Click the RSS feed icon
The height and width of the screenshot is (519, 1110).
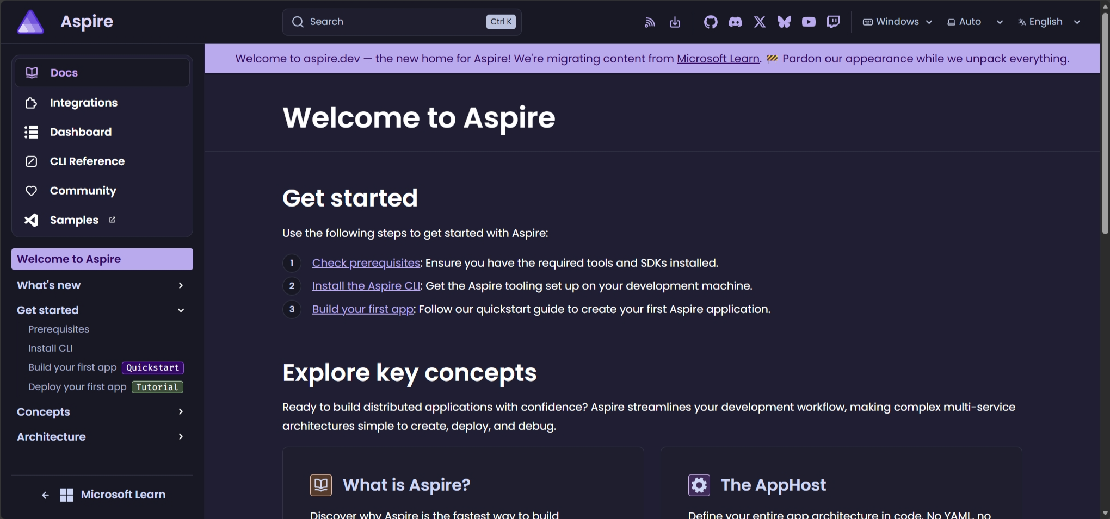pos(649,22)
